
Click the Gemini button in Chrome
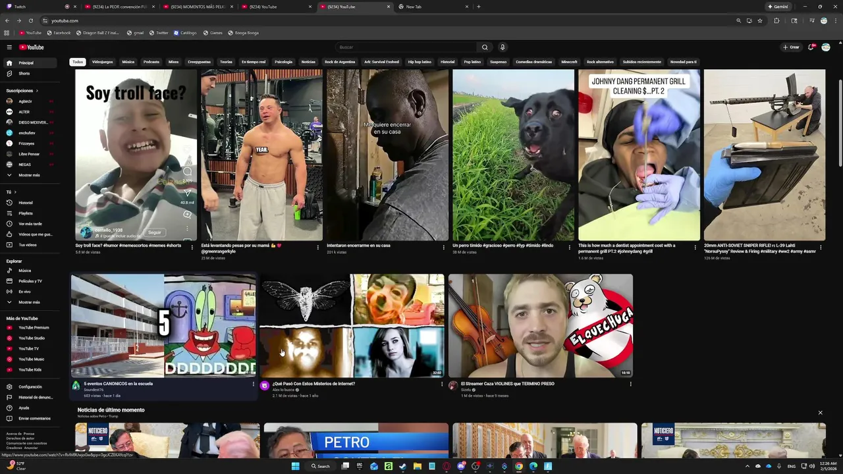click(778, 7)
